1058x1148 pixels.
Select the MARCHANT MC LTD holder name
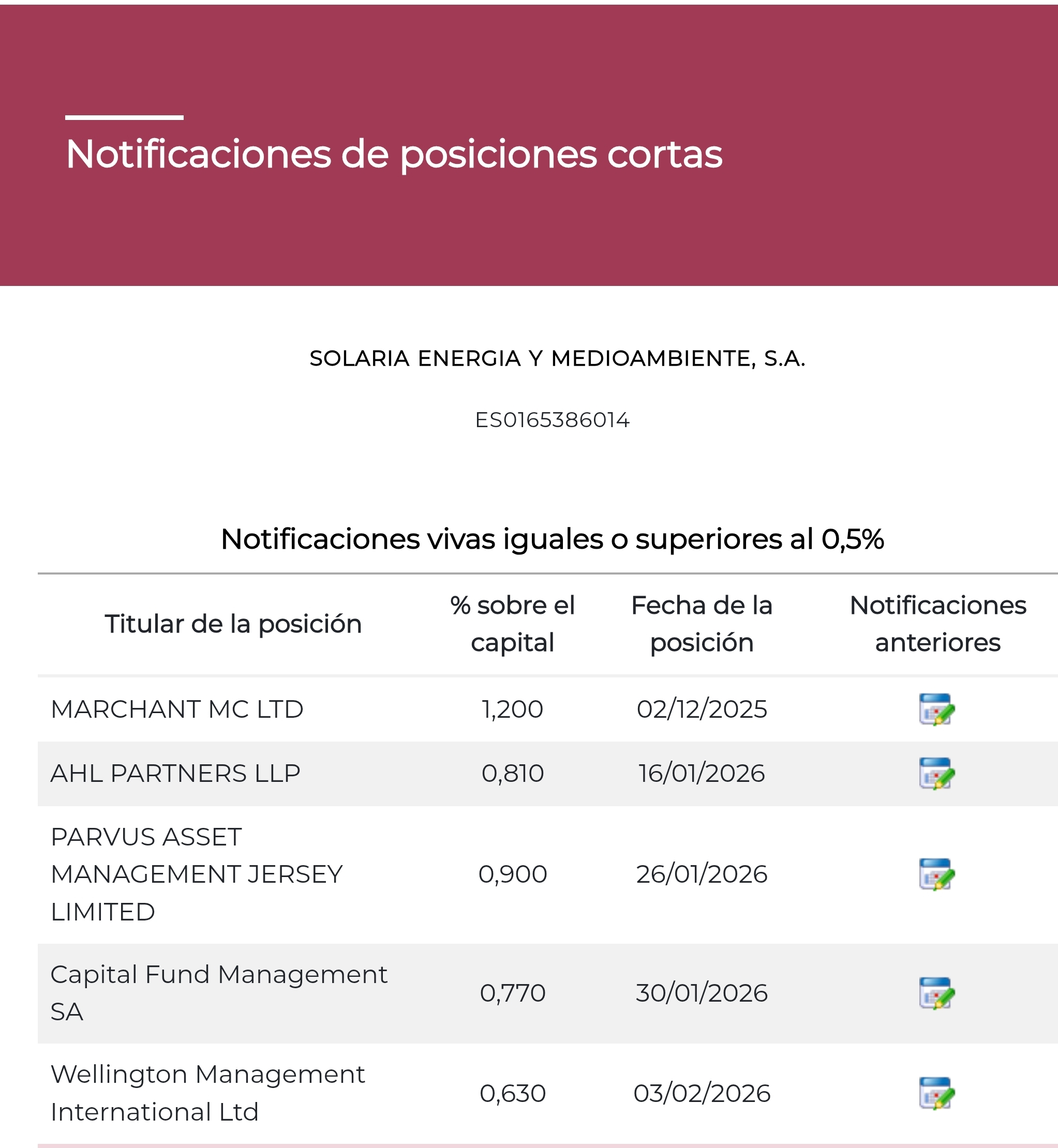point(177,709)
